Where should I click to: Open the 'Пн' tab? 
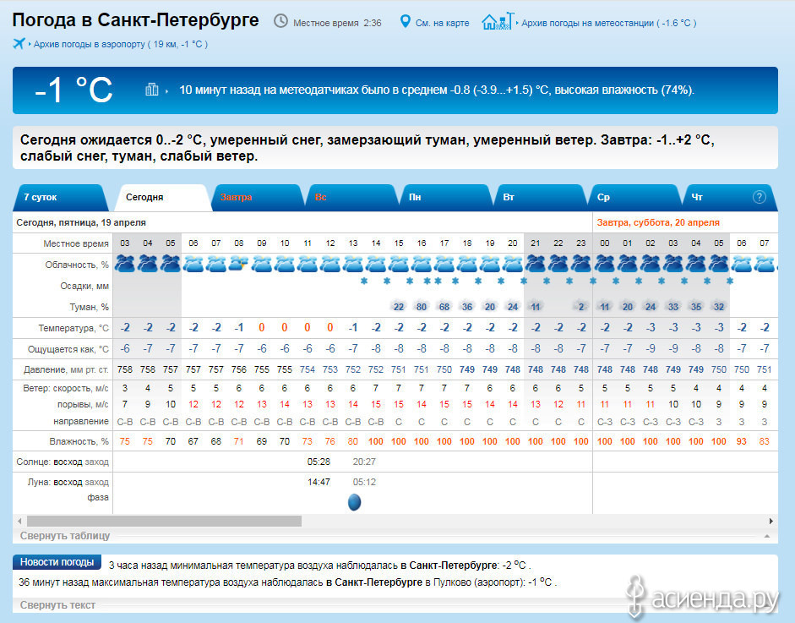(445, 197)
